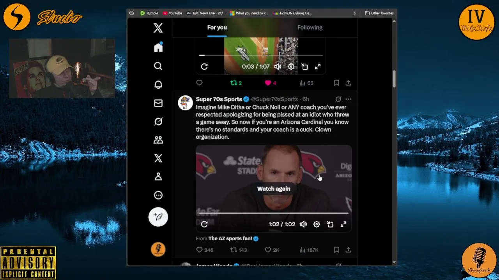Open YouTube bookmark in favorites bar

pyautogui.click(x=172, y=13)
